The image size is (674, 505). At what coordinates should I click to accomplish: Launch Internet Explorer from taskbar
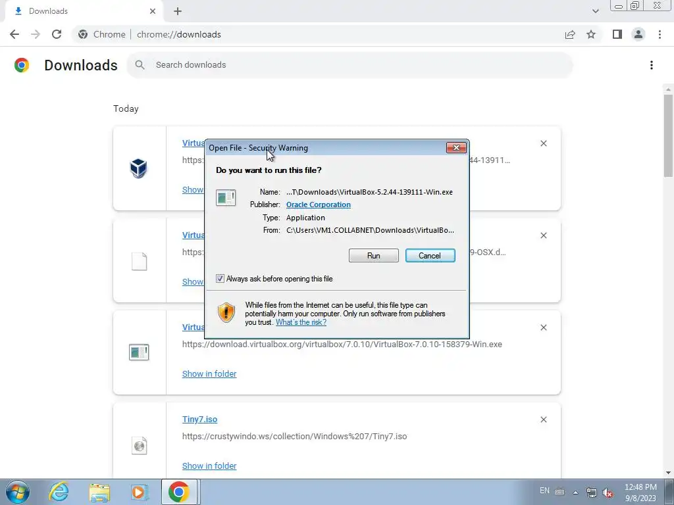pyautogui.click(x=59, y=492)
